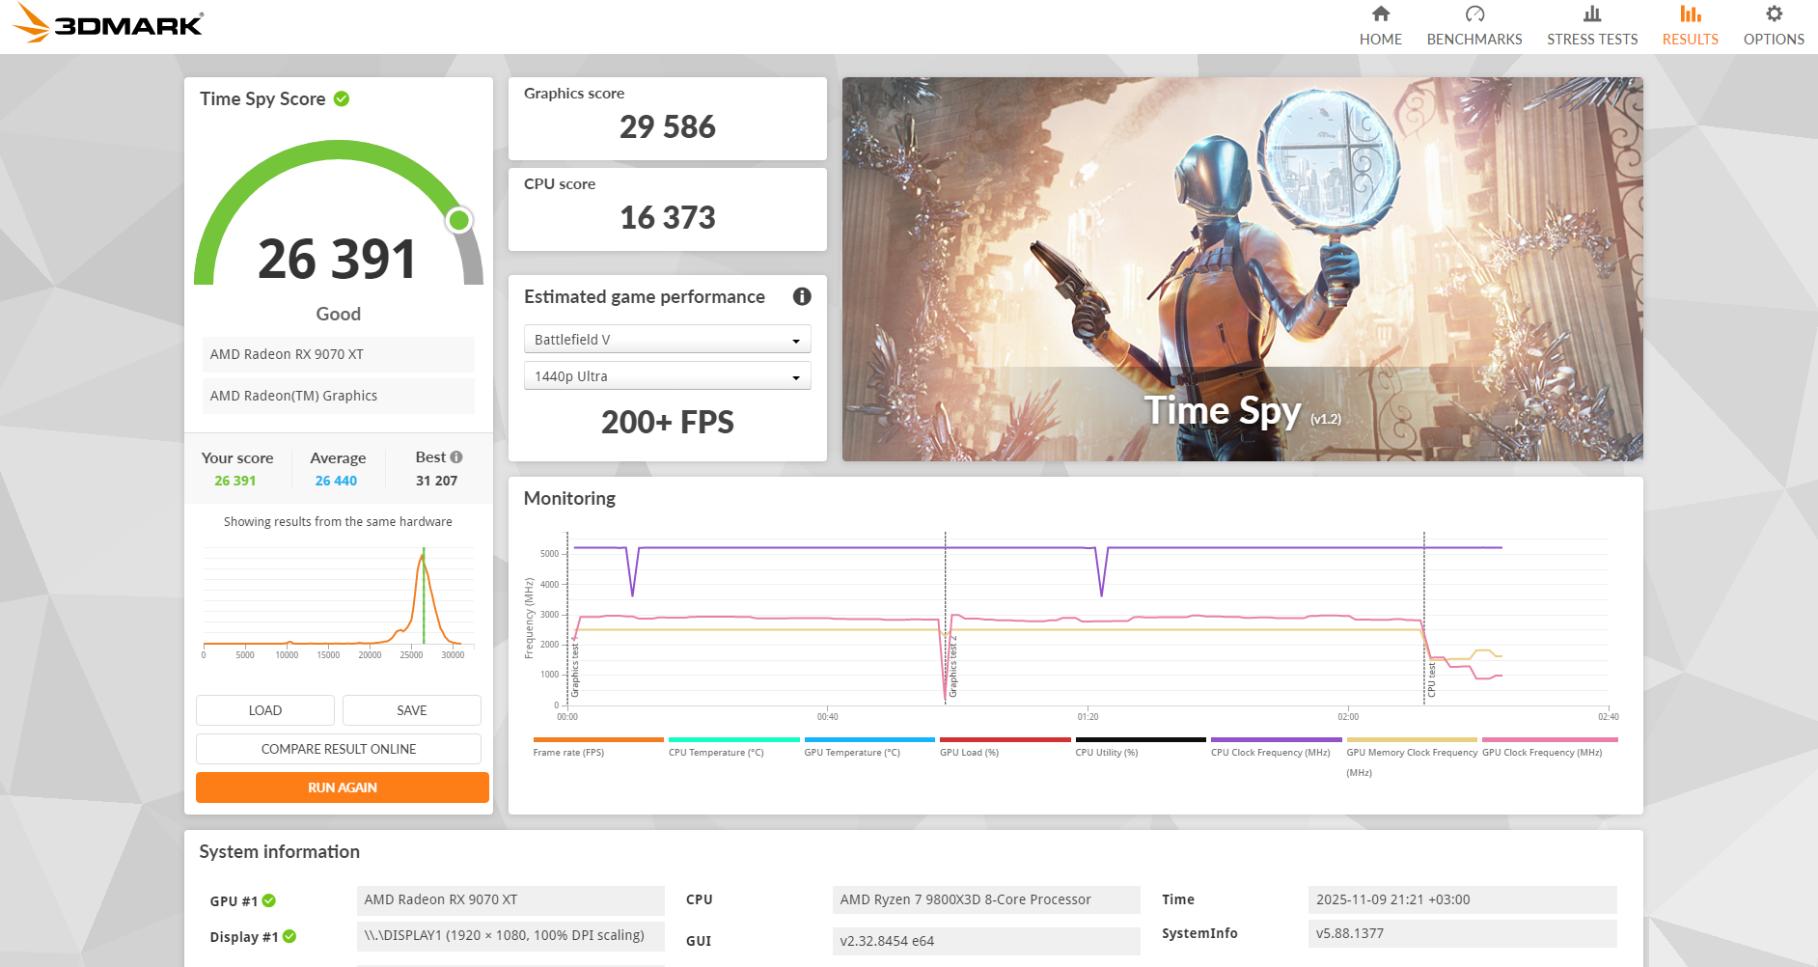Click green validation checkmark beside Time Spy Score
This screenshot has height=967, width=1818.
[x=342, y=98]
